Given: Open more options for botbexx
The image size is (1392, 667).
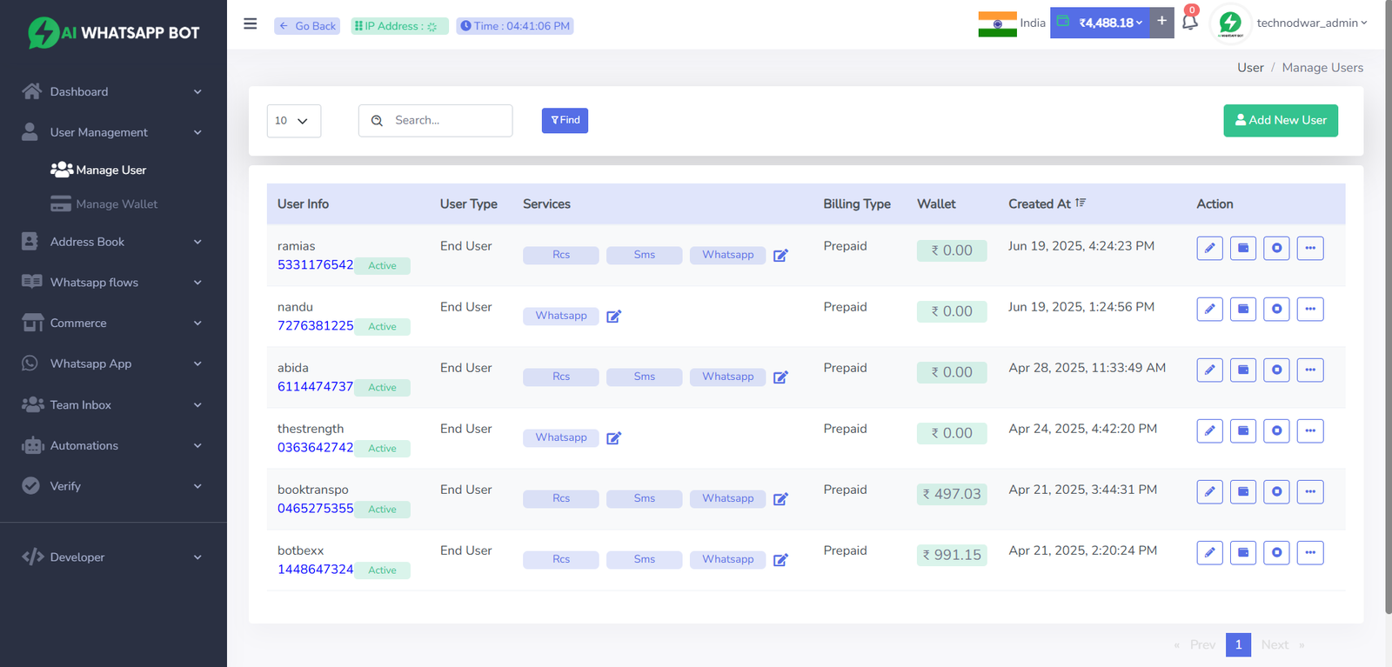Looking at the screenshot, I should (x=1310, y=552).
